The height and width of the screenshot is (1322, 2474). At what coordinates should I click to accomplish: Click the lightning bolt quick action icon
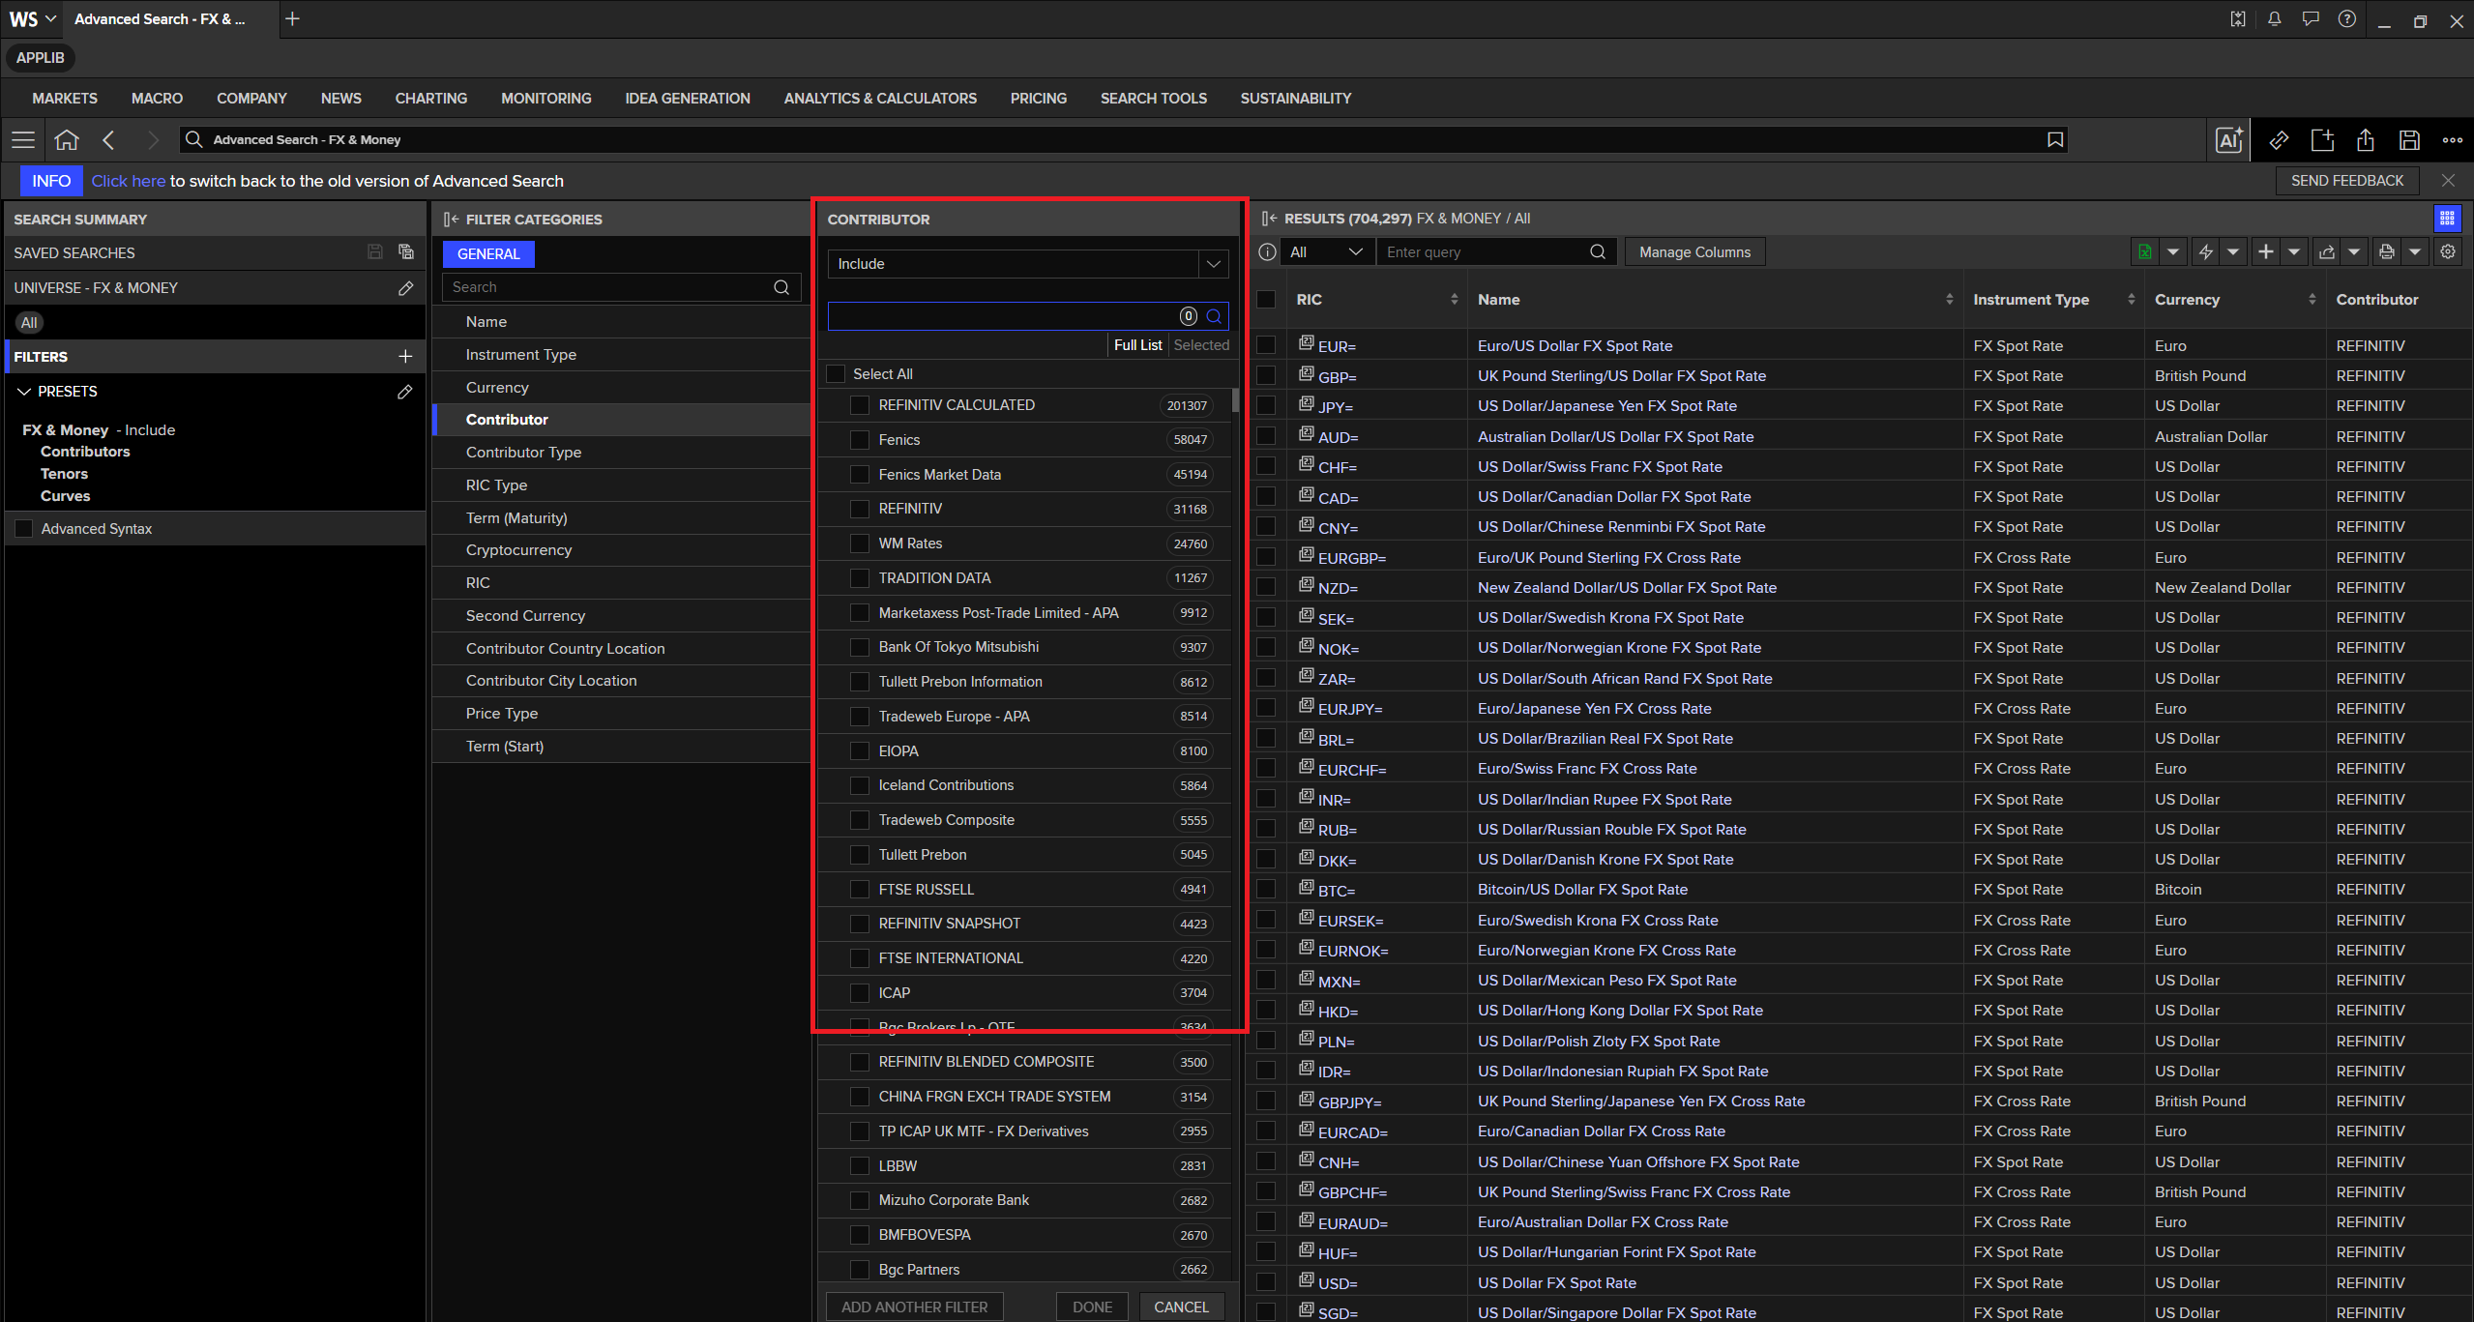2205,252
